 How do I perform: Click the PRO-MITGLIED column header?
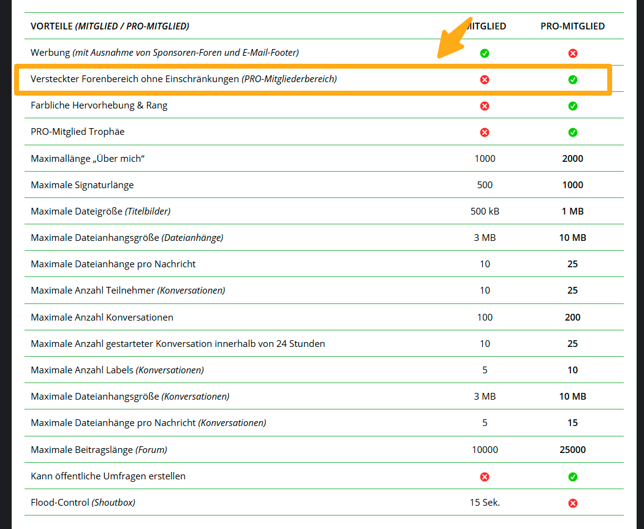click(x=572, y=26)
